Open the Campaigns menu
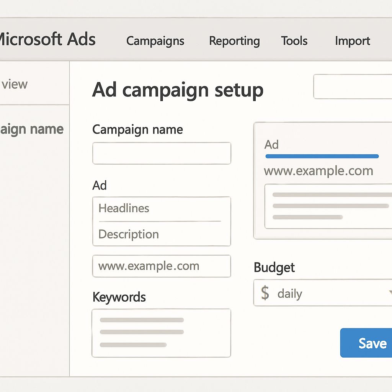 click(x=155, y=41)
